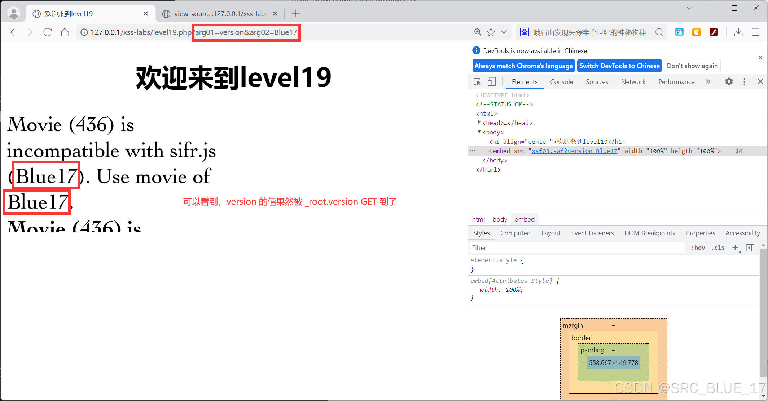Image resolution: width=768 pixels, height=401 pixels.
Task: Toggle the :hov pseudo-class pane
Action: pos(698,248)
